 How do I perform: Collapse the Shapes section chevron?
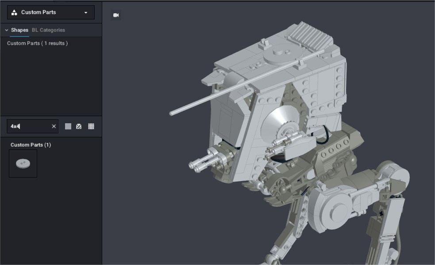6,30
